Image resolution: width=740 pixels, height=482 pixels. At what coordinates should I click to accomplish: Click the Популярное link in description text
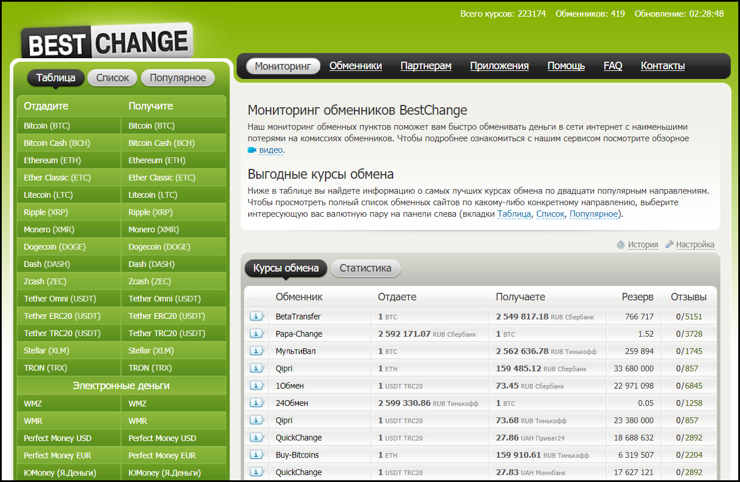pos(594,214)
